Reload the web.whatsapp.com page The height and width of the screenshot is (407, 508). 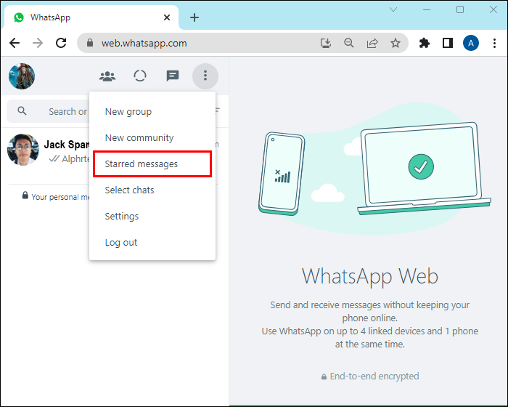(61, 43)
